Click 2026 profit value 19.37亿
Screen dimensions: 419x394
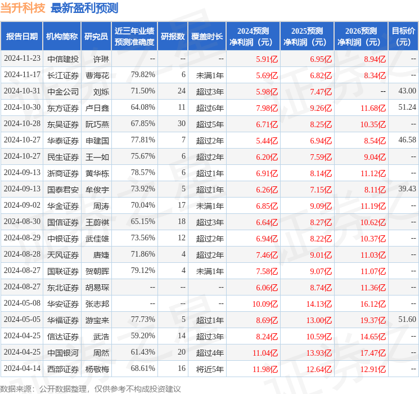click(x=373, y=320)
